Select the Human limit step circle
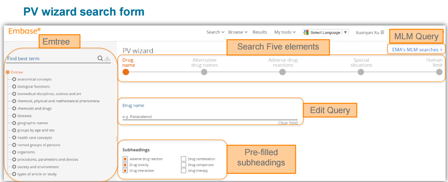The width and height of the screenshot is (448, 182). tap(439, 72)
